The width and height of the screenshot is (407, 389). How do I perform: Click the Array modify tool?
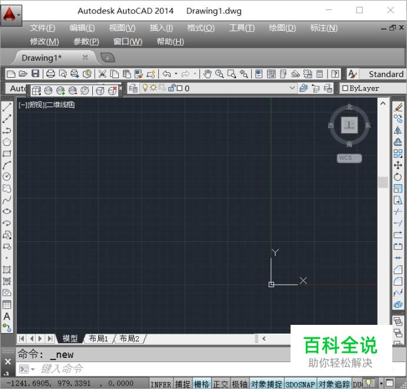click(398, 154)
